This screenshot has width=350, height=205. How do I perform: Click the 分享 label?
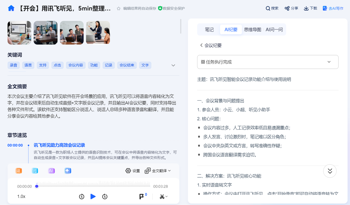point(294,8)
